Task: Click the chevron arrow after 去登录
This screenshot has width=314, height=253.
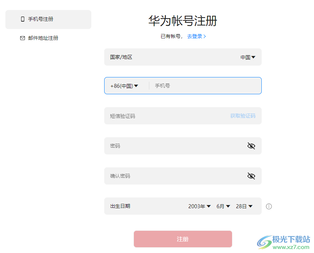Action: pyautogui.click(x=205, y=36)
